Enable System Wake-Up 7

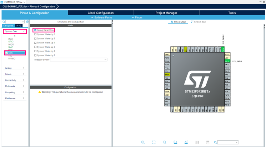(x=35, y=55)
